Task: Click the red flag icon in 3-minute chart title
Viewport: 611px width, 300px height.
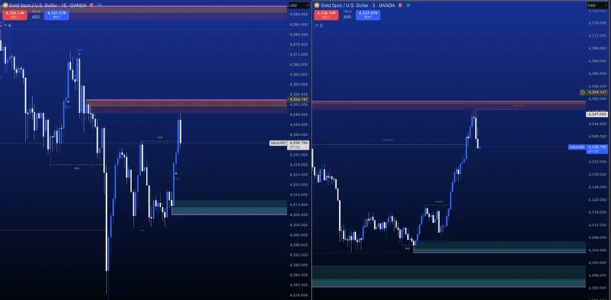Action: (399, 5)
